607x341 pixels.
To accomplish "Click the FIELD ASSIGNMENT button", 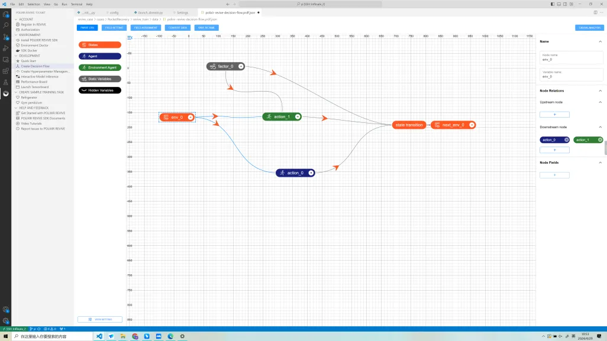I will pos(146,27).
